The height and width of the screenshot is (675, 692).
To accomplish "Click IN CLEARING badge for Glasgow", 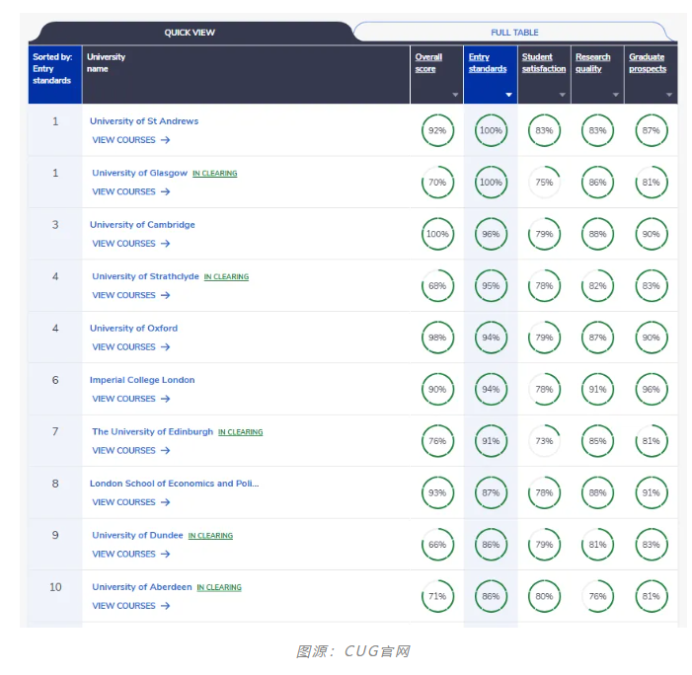I will click(x=215, y=174).
